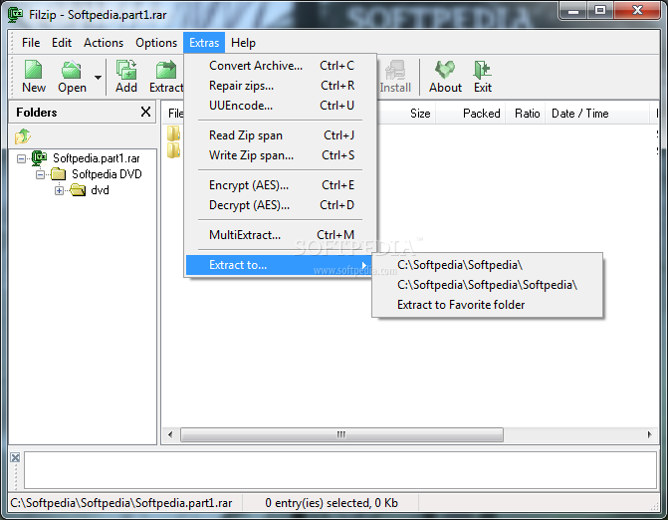The width and height of the screenshot is (668, 520).
Task: Sort by the Size column header
Action: pos(405,114)
